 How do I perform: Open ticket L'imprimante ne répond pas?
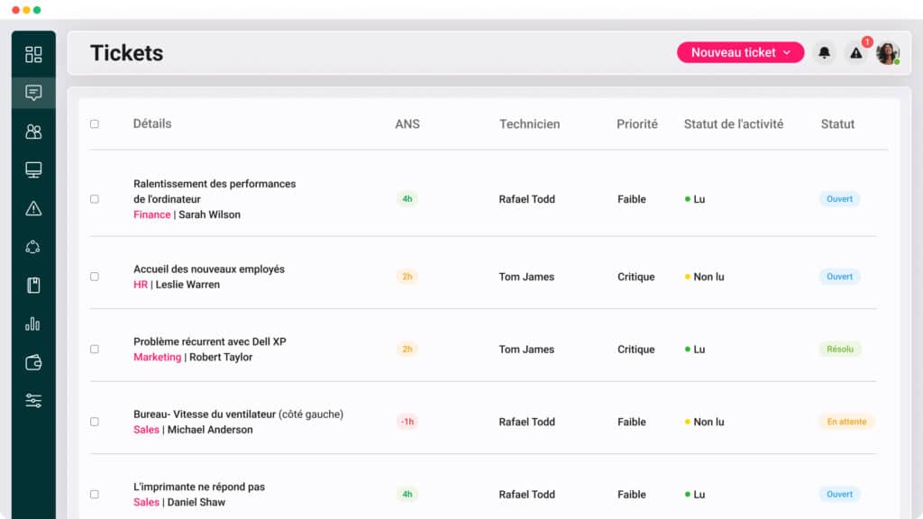click(x=199, y=487)
